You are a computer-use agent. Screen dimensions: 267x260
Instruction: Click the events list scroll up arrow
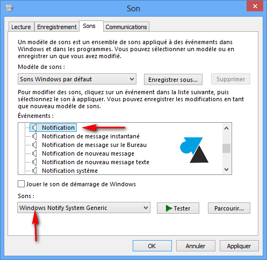(226, 128)
